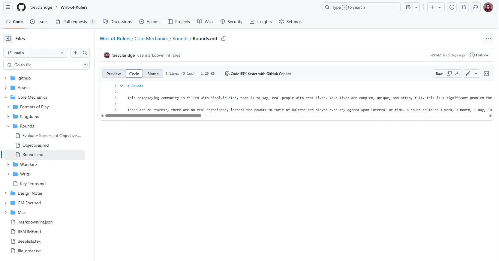Screen dimensions: 499x261
Task: Switch to Blame view
Action: click(x=153, y=74)
